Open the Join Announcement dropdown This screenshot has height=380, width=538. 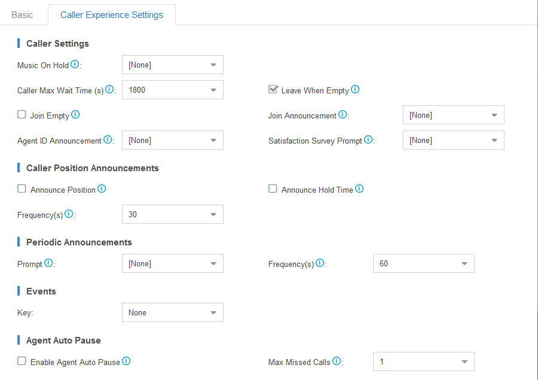(453, 115)
